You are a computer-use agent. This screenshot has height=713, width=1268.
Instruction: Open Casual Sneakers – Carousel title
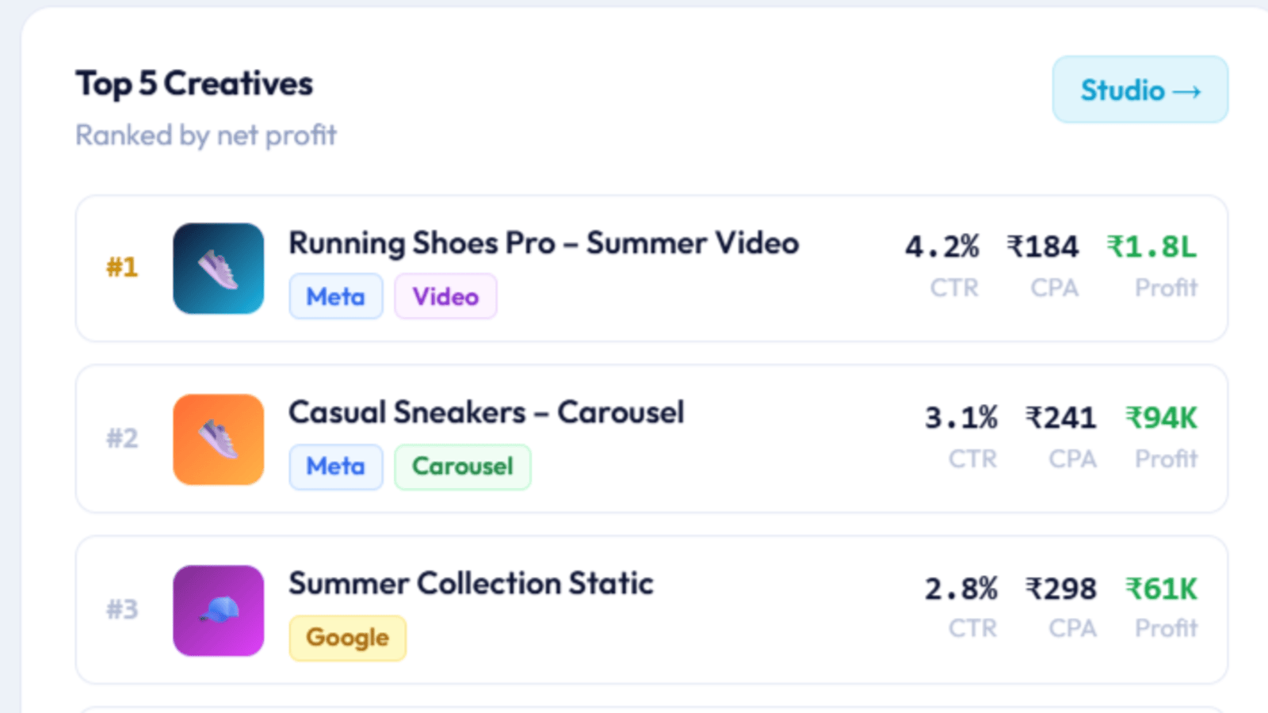(486, 413)
